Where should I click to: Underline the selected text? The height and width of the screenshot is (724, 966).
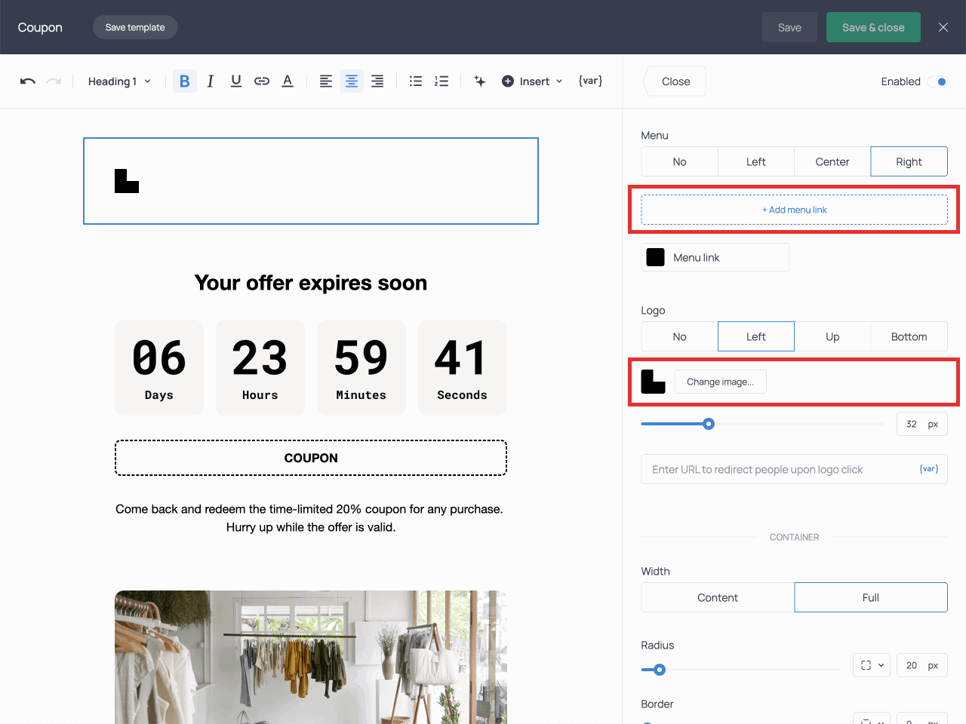[x=236, y=81]
